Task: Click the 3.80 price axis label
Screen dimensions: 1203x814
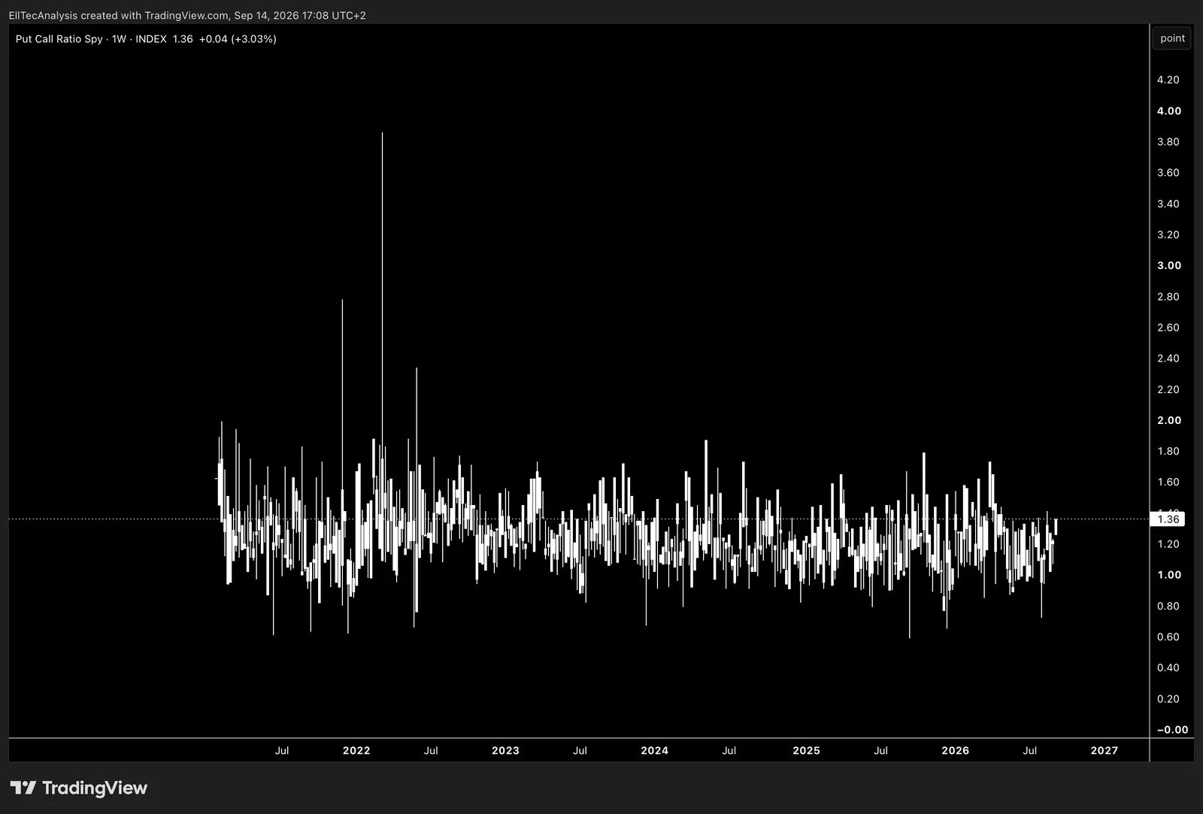Action: click(1168, 141)
